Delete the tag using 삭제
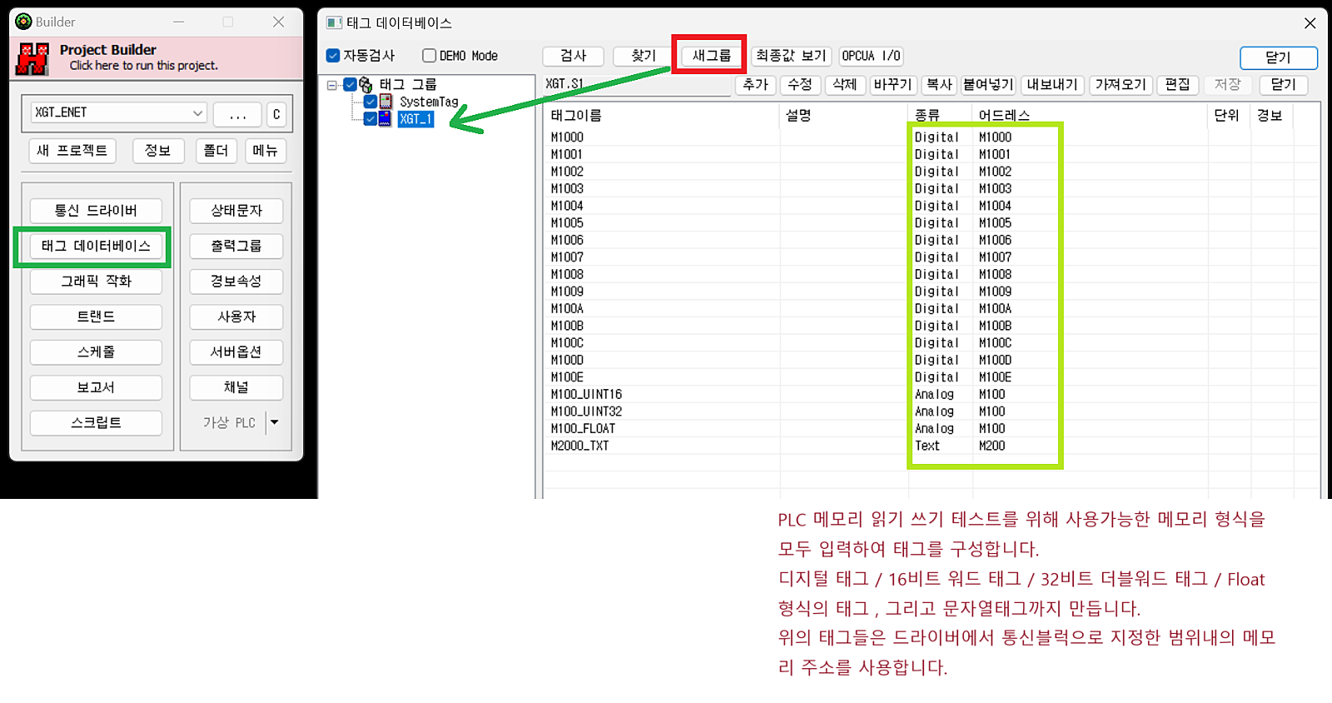This screenshot has height=703, width=1332. [x=844, y=85]
